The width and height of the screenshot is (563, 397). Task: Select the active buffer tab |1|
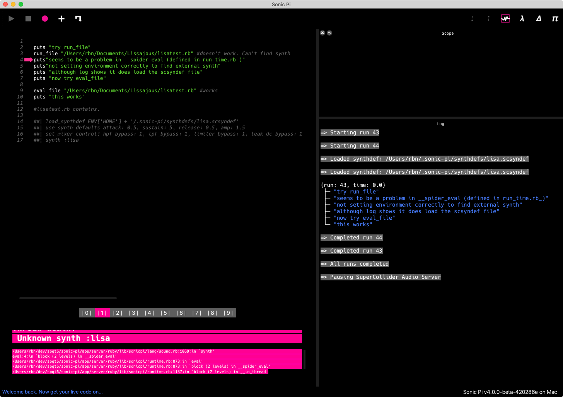point(102,313)
